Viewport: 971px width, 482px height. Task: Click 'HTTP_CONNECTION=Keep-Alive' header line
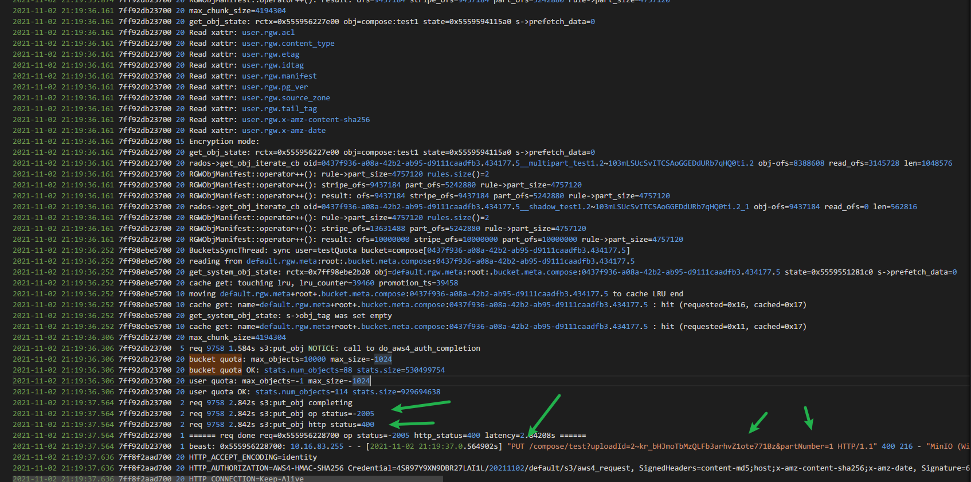coord(246,479)
